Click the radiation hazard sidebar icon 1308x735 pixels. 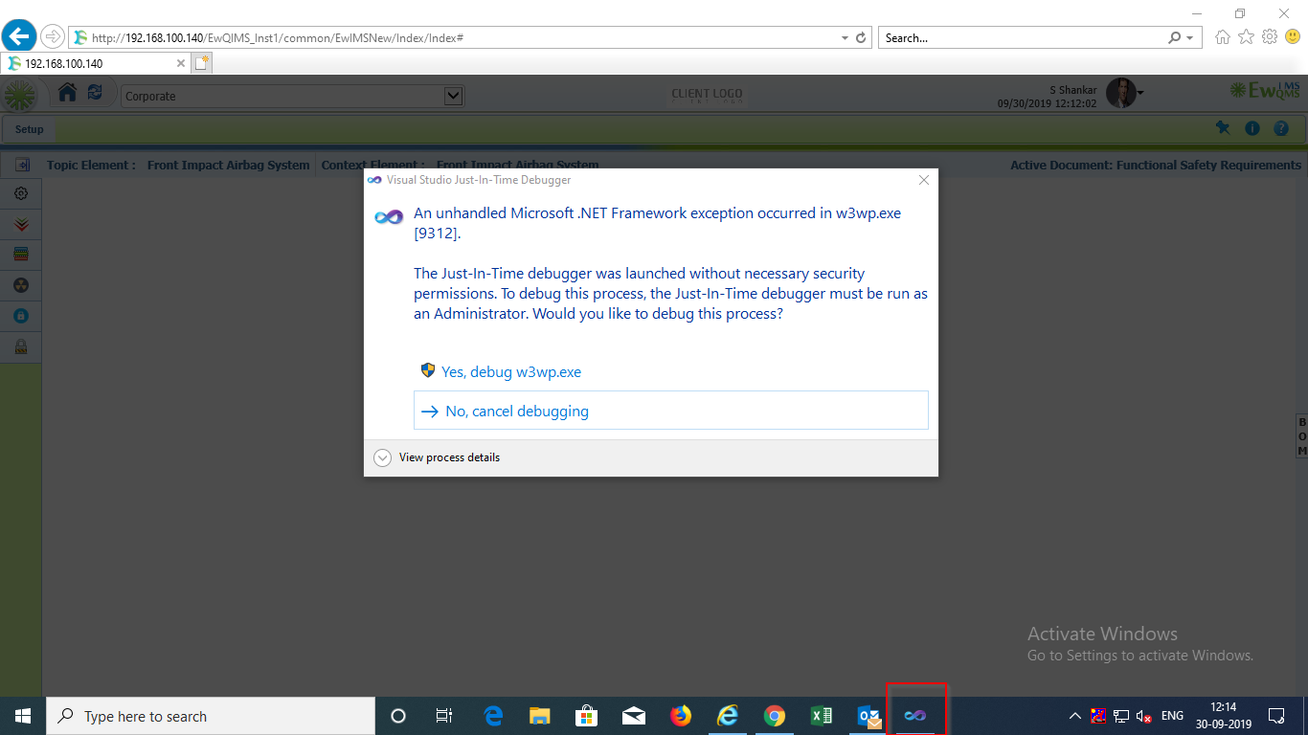click(21, 285)
